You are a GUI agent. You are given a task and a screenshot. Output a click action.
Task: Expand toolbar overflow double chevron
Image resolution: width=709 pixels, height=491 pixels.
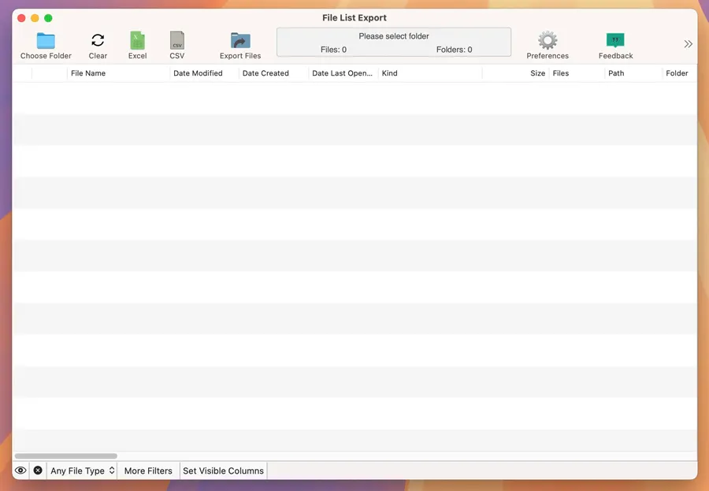tap(688, 44)
